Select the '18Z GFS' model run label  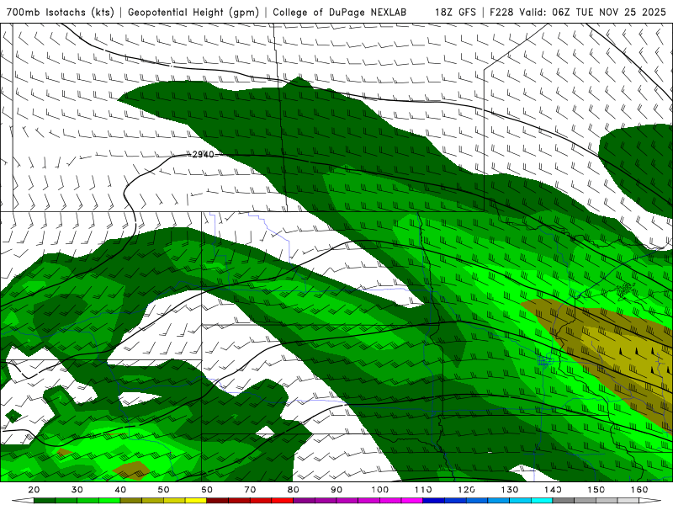[x=455, y=12]
